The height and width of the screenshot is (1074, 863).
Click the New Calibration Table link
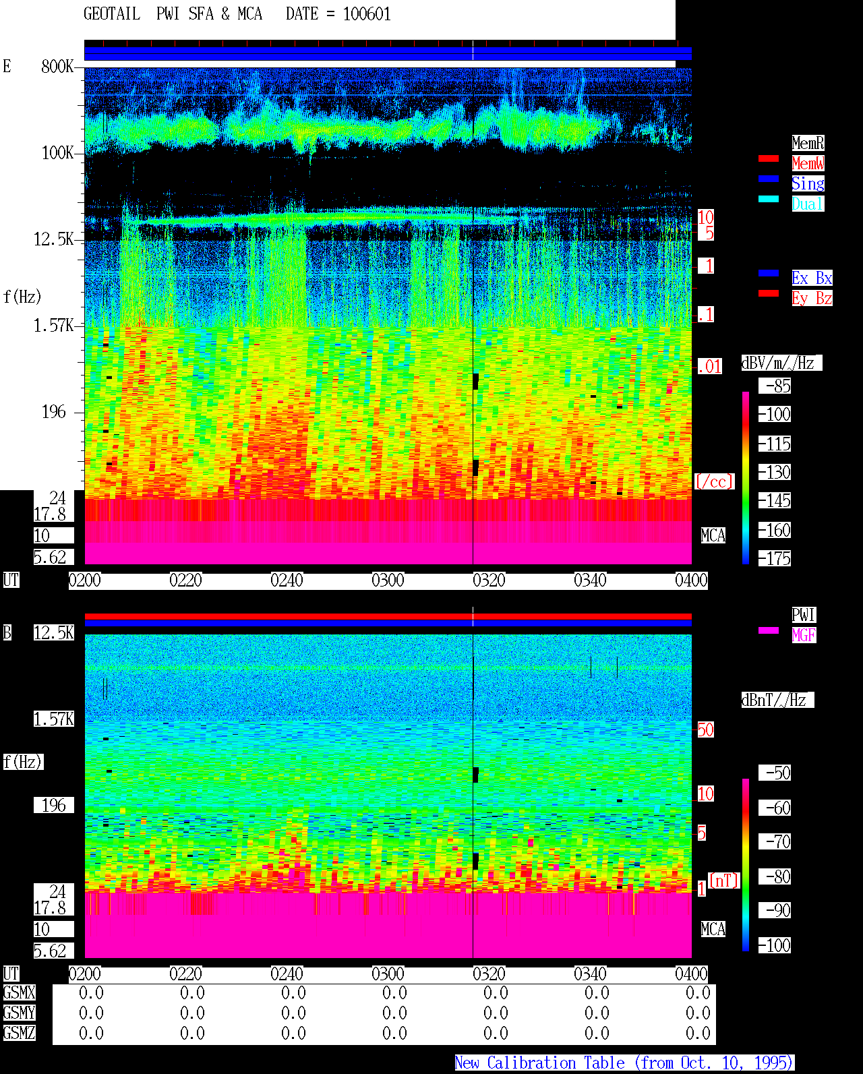(x=624, y=1063)
